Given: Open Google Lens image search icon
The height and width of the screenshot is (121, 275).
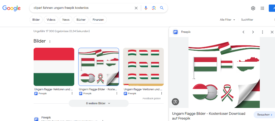Looking at the screenshot, I should point(154,8).
